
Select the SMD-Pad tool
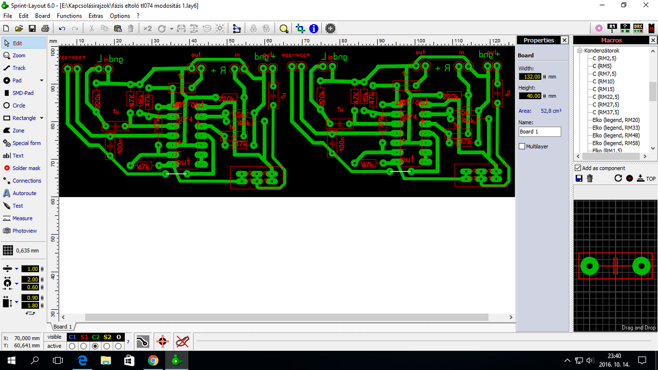[23, 93]
